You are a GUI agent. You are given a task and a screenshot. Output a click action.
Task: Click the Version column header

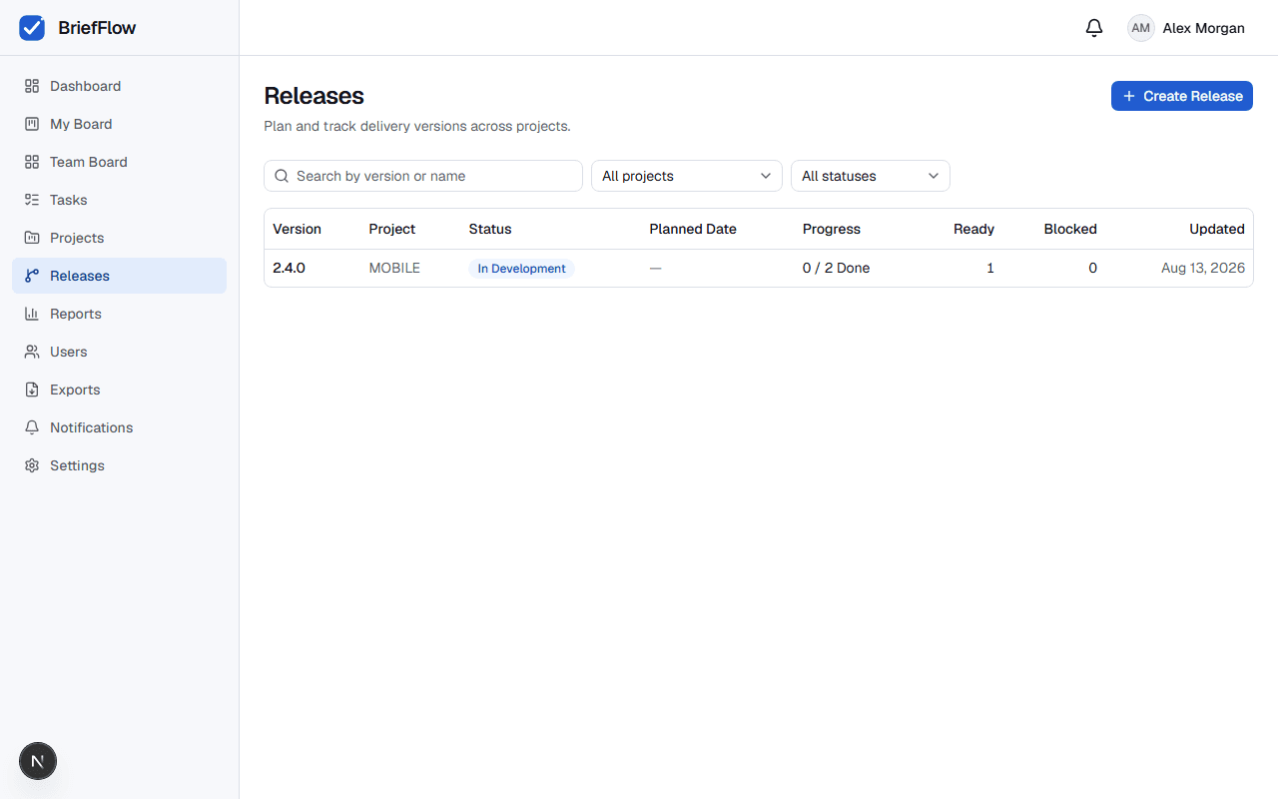tap(297, 229)
